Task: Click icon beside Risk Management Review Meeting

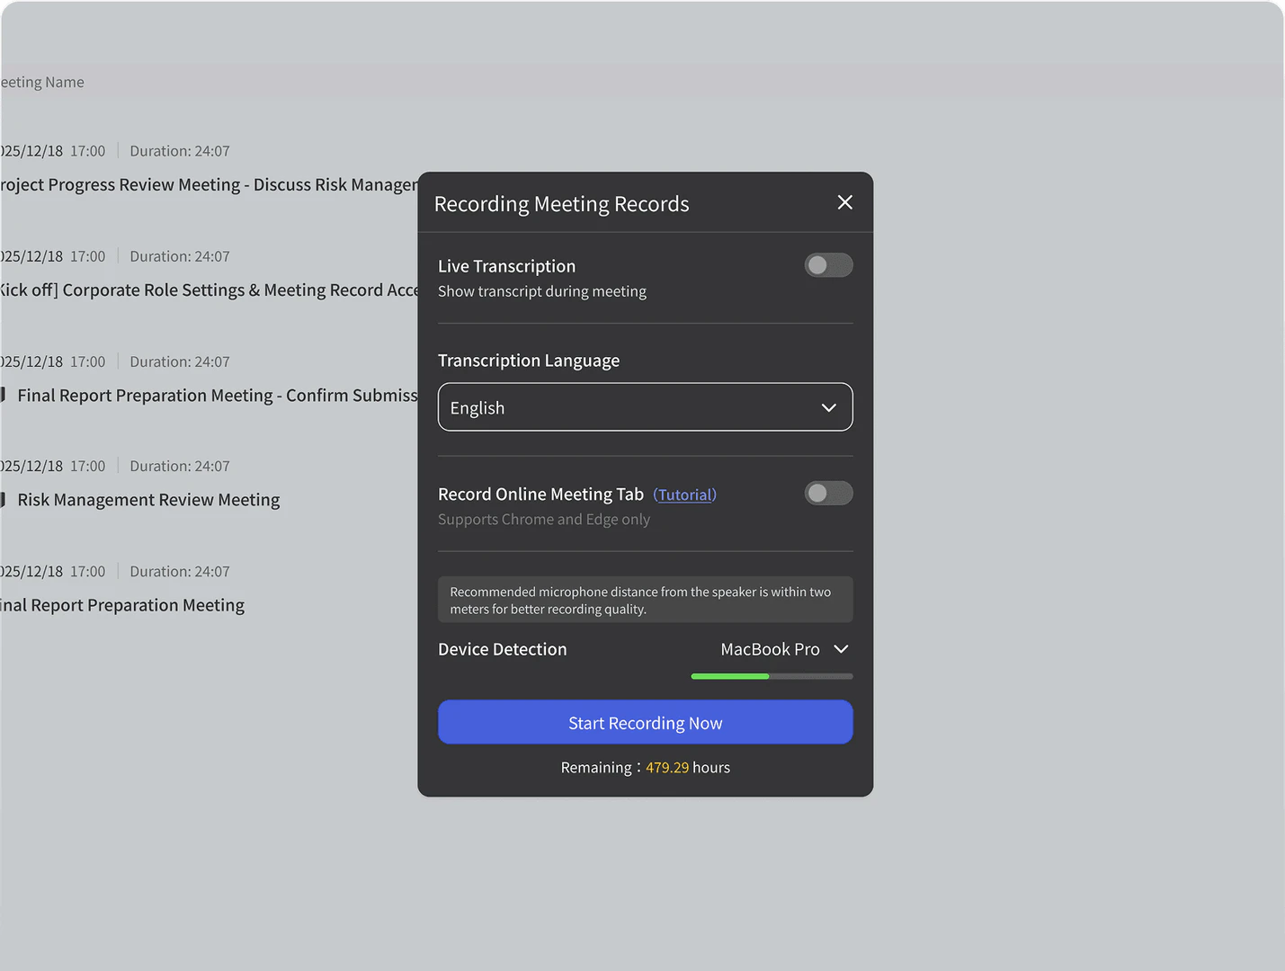Action: [4, 500]
